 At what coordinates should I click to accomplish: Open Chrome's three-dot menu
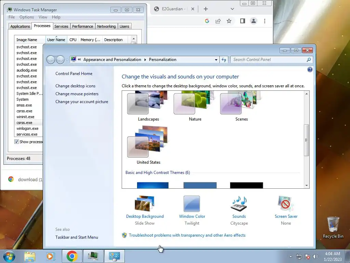265,21
